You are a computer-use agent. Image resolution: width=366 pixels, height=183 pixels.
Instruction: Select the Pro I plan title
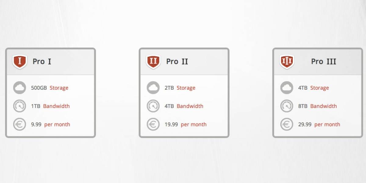click(x=42, y=62)
